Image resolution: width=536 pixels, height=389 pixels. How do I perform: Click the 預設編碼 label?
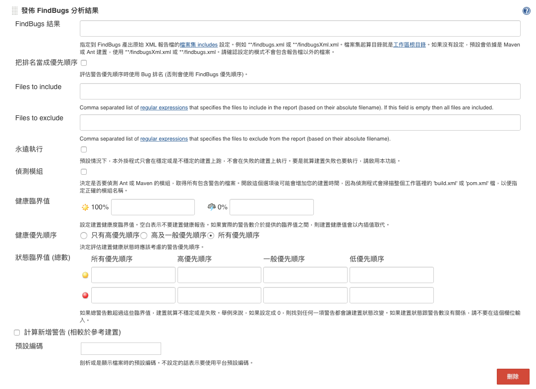tap(29, 346)
